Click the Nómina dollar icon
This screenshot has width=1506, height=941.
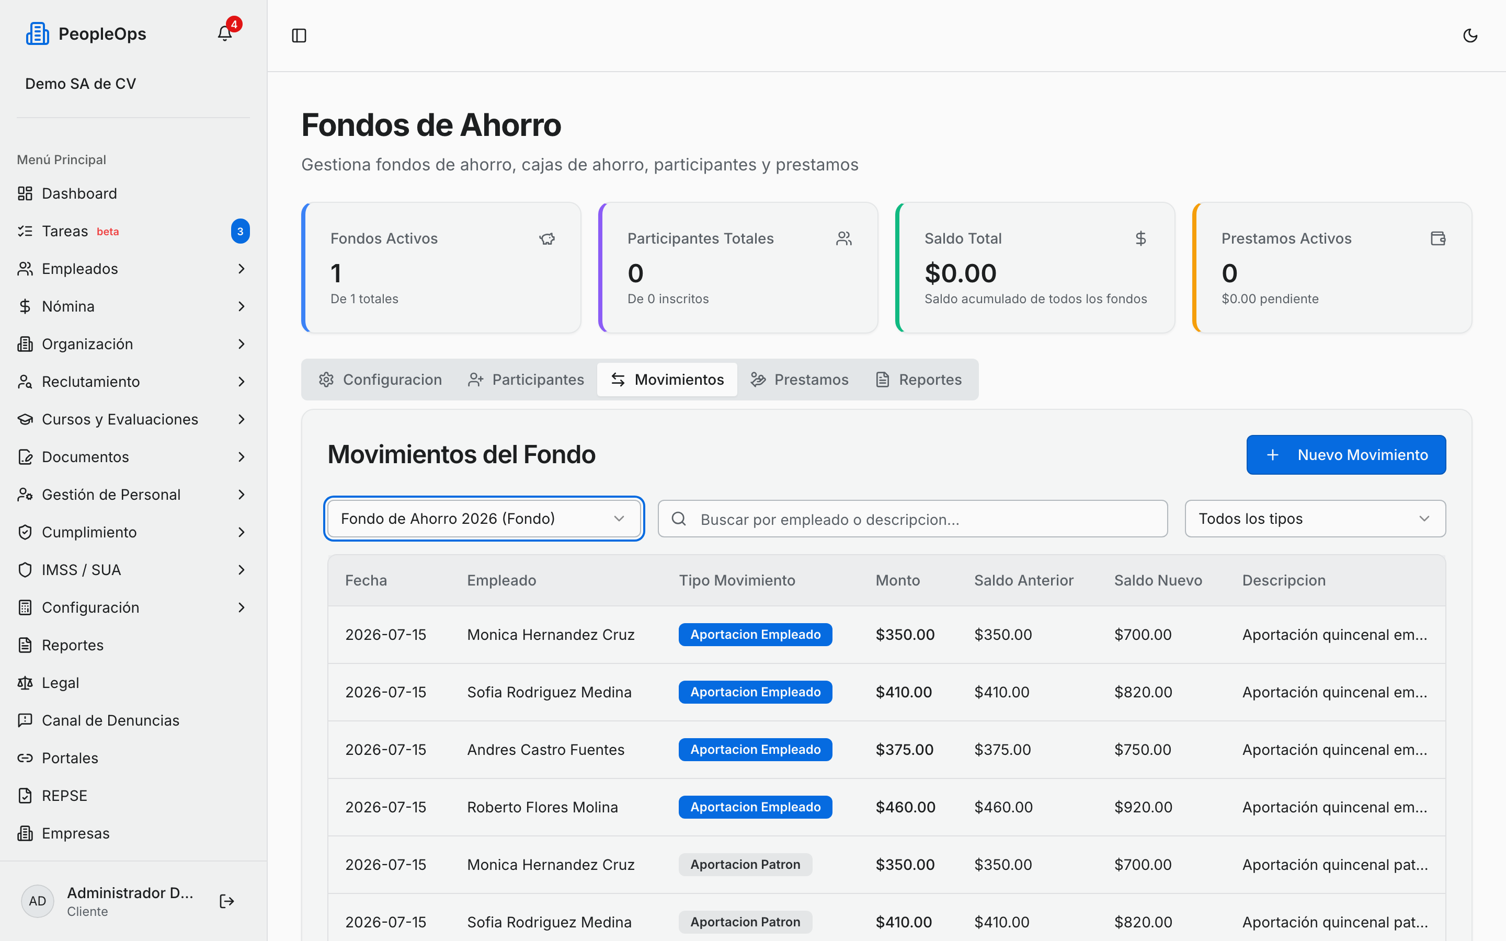25,306
